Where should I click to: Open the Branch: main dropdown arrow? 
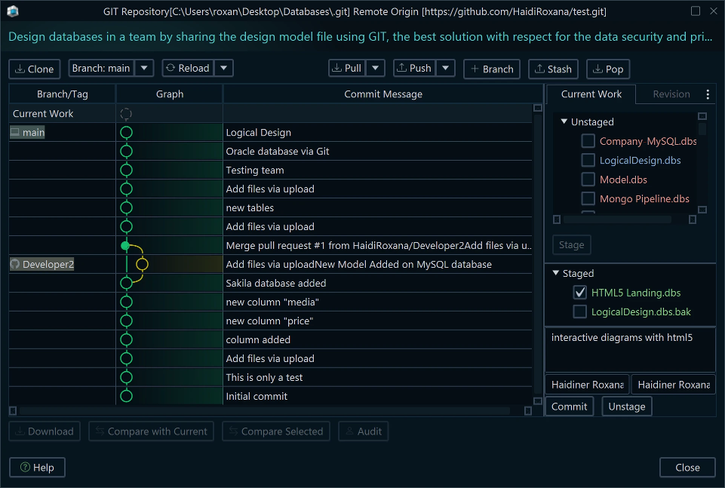pyautogui.click(x=144, y=68)
